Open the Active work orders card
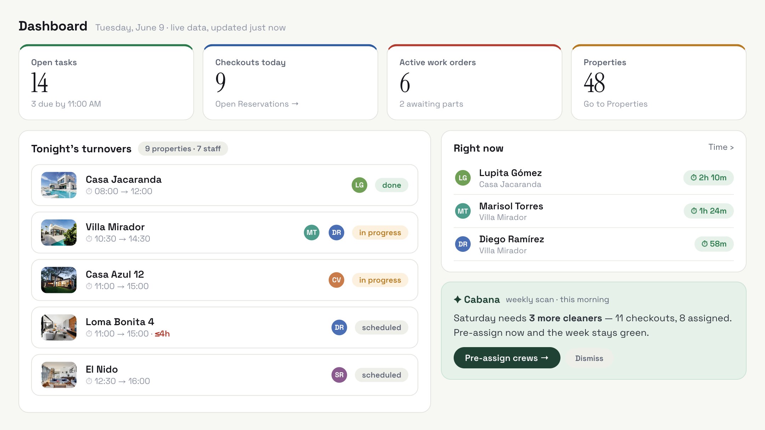The width and height of the screenshot is (765, 430). (475, 82)
